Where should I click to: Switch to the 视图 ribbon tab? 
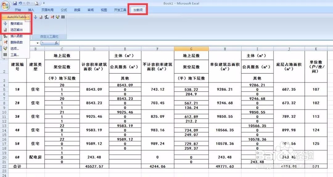click(104, 10)
